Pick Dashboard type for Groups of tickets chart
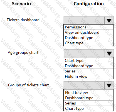The image size is (116, 112). [88, 98]
